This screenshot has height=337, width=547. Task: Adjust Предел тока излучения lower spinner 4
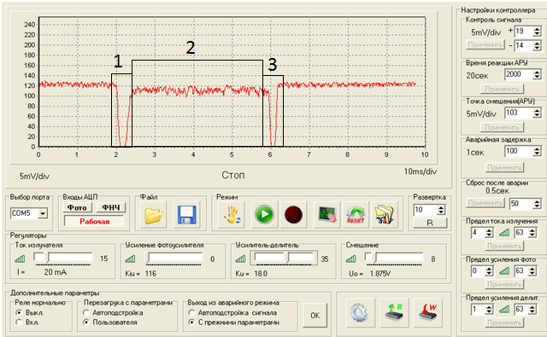pyautogui.click(x=489, y=233)
